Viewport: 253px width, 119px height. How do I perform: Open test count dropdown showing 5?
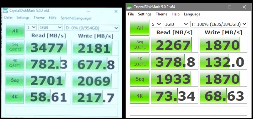156,24
